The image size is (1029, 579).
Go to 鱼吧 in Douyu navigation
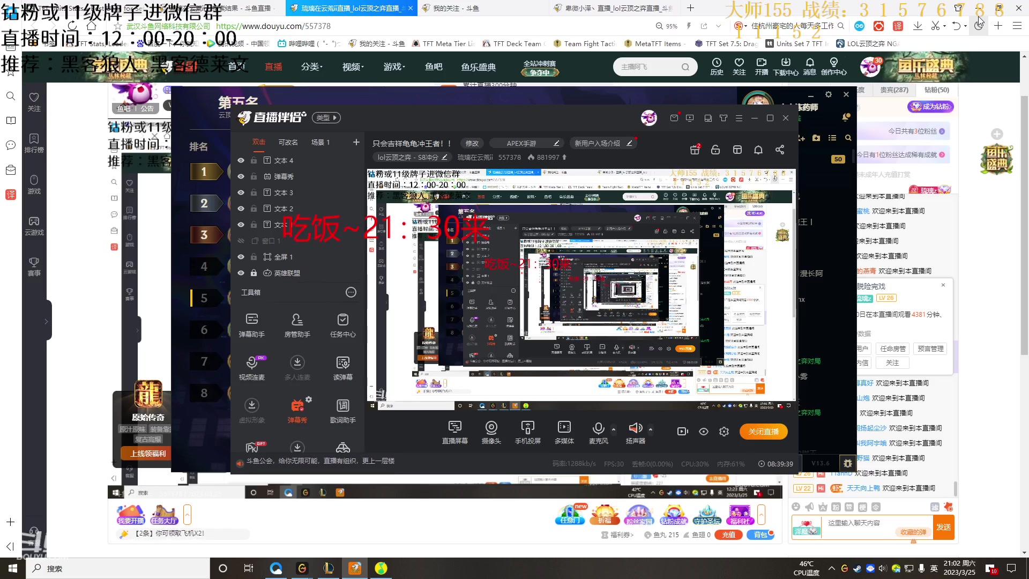(434, 67)
